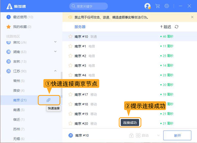Expand the 湖北 (26) region chevron
The height and width of the screenshot is (143, 197).
tap(55, 42)
